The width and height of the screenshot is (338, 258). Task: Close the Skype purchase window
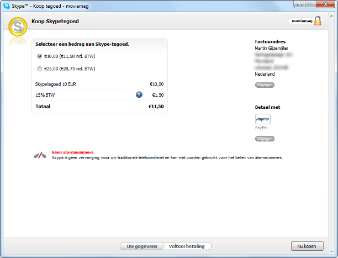pos(325,4)
